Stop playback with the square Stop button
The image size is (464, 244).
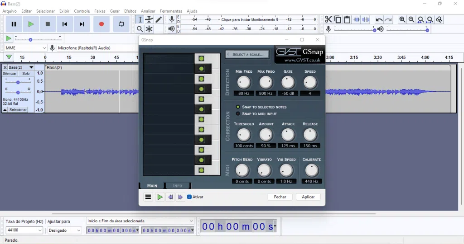point(48,24)
